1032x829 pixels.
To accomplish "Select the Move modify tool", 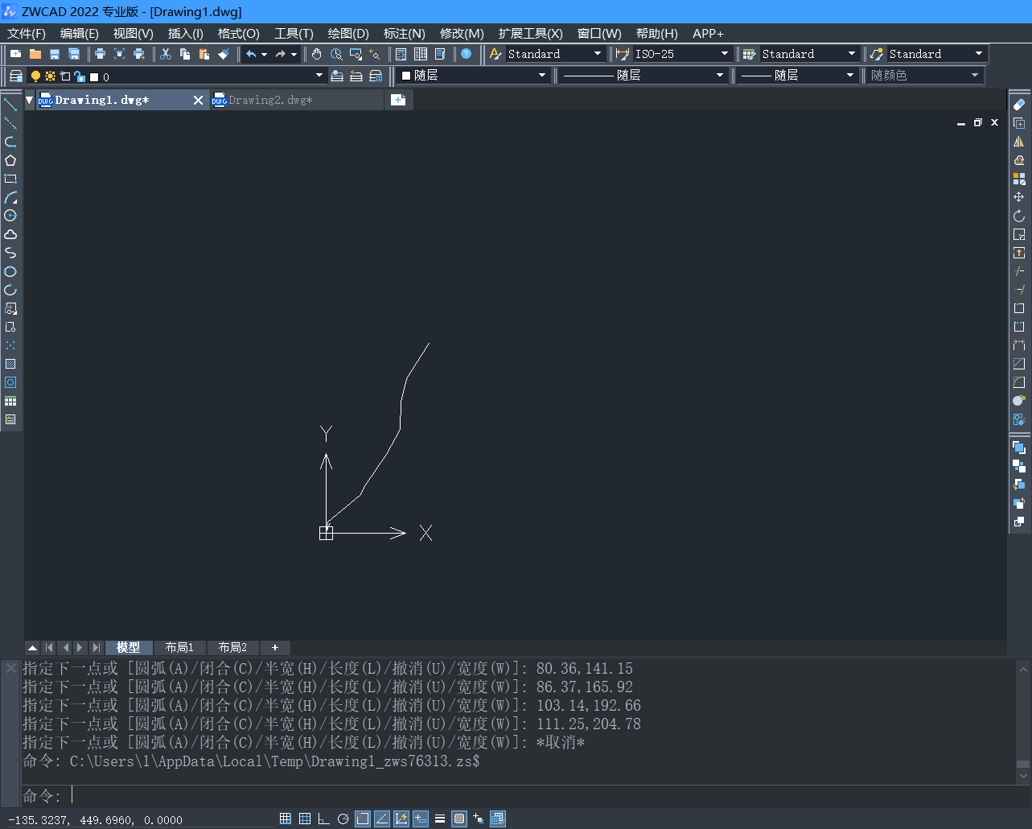I will [x=1019, y=197].
